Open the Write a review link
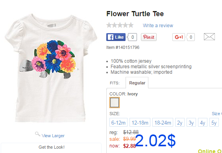 tap(158, 26)
